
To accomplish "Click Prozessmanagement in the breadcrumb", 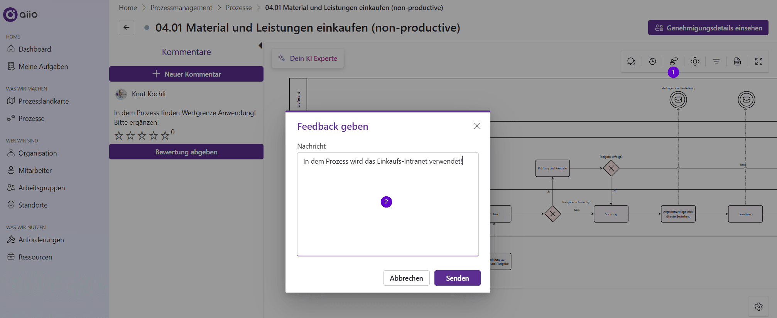I will [181, 8].
